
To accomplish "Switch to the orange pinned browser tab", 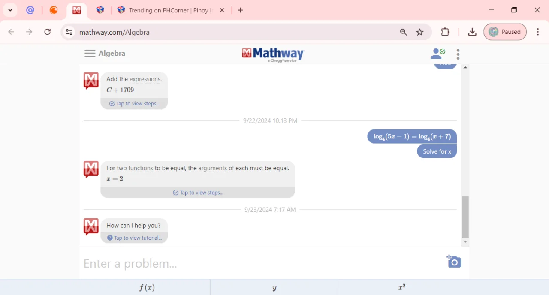I will click(54, 10).
